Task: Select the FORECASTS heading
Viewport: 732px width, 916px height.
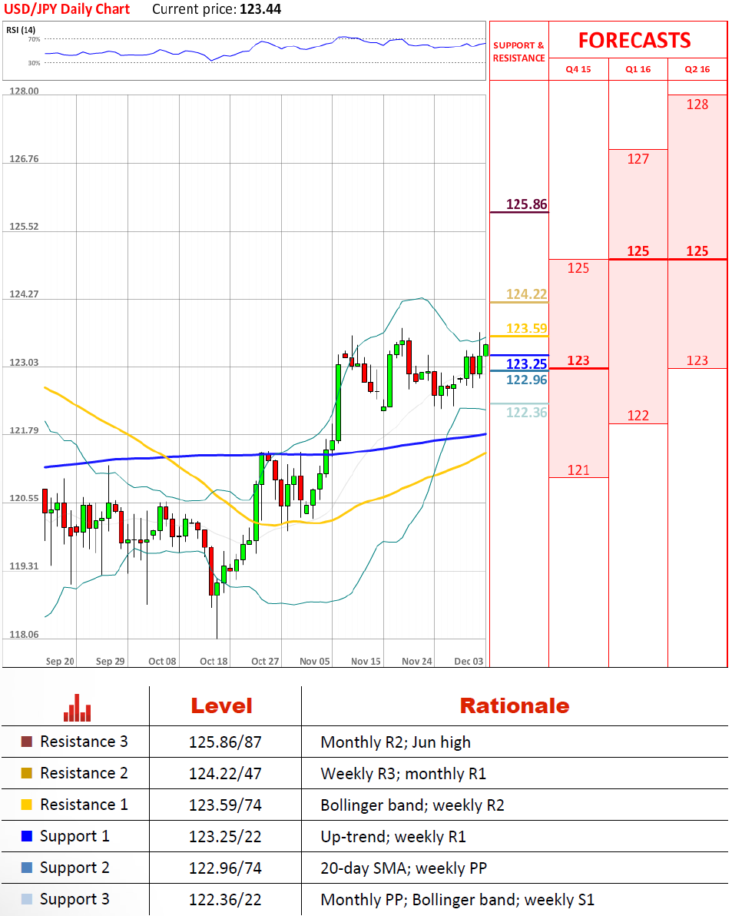Action: tap(634, 40)
